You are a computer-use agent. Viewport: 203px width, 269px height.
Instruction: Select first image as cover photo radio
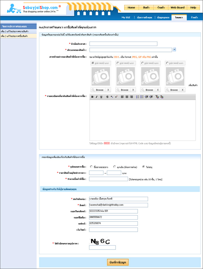coord(93,63)
